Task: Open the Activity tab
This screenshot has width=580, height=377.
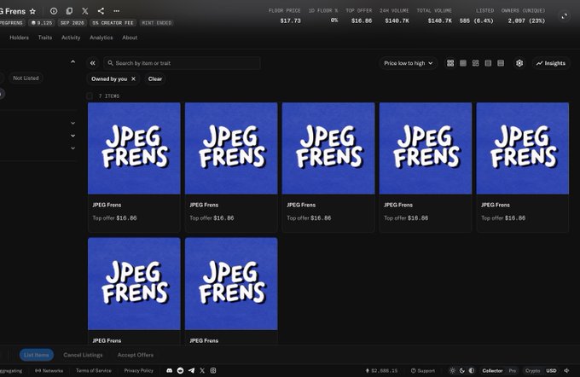Action: [71, 38]
